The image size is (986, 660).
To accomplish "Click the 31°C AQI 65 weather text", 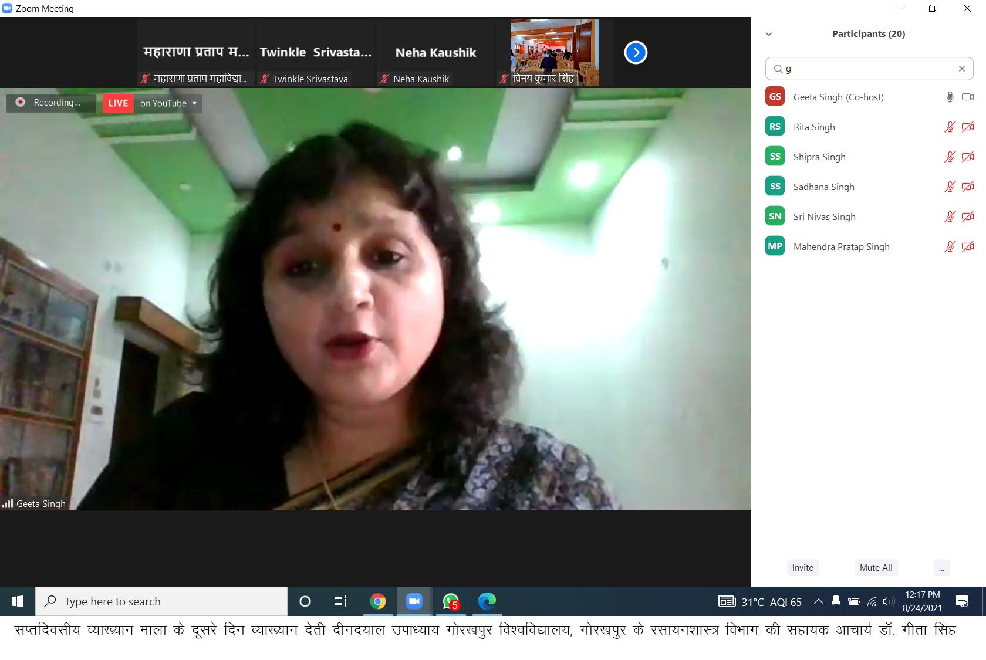I will (771, 602).
